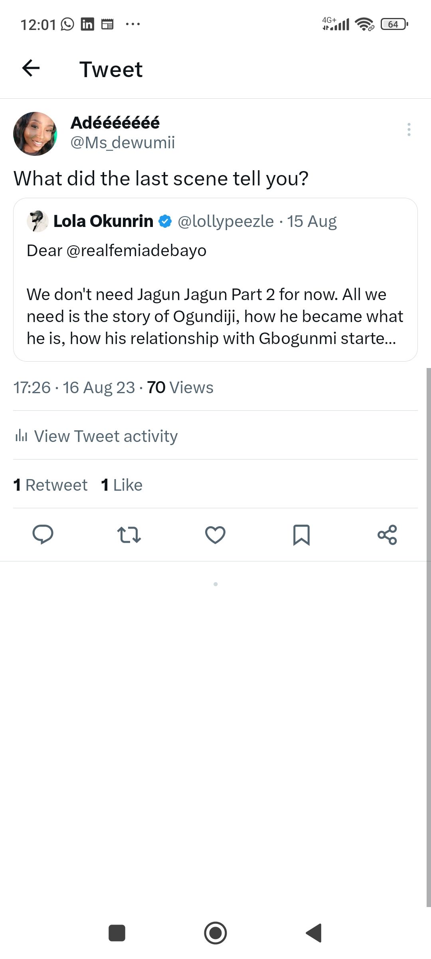Tap Android recent apps square button
Image resolution: width=431 pixels, height=959 pixels.
point(117,933)
